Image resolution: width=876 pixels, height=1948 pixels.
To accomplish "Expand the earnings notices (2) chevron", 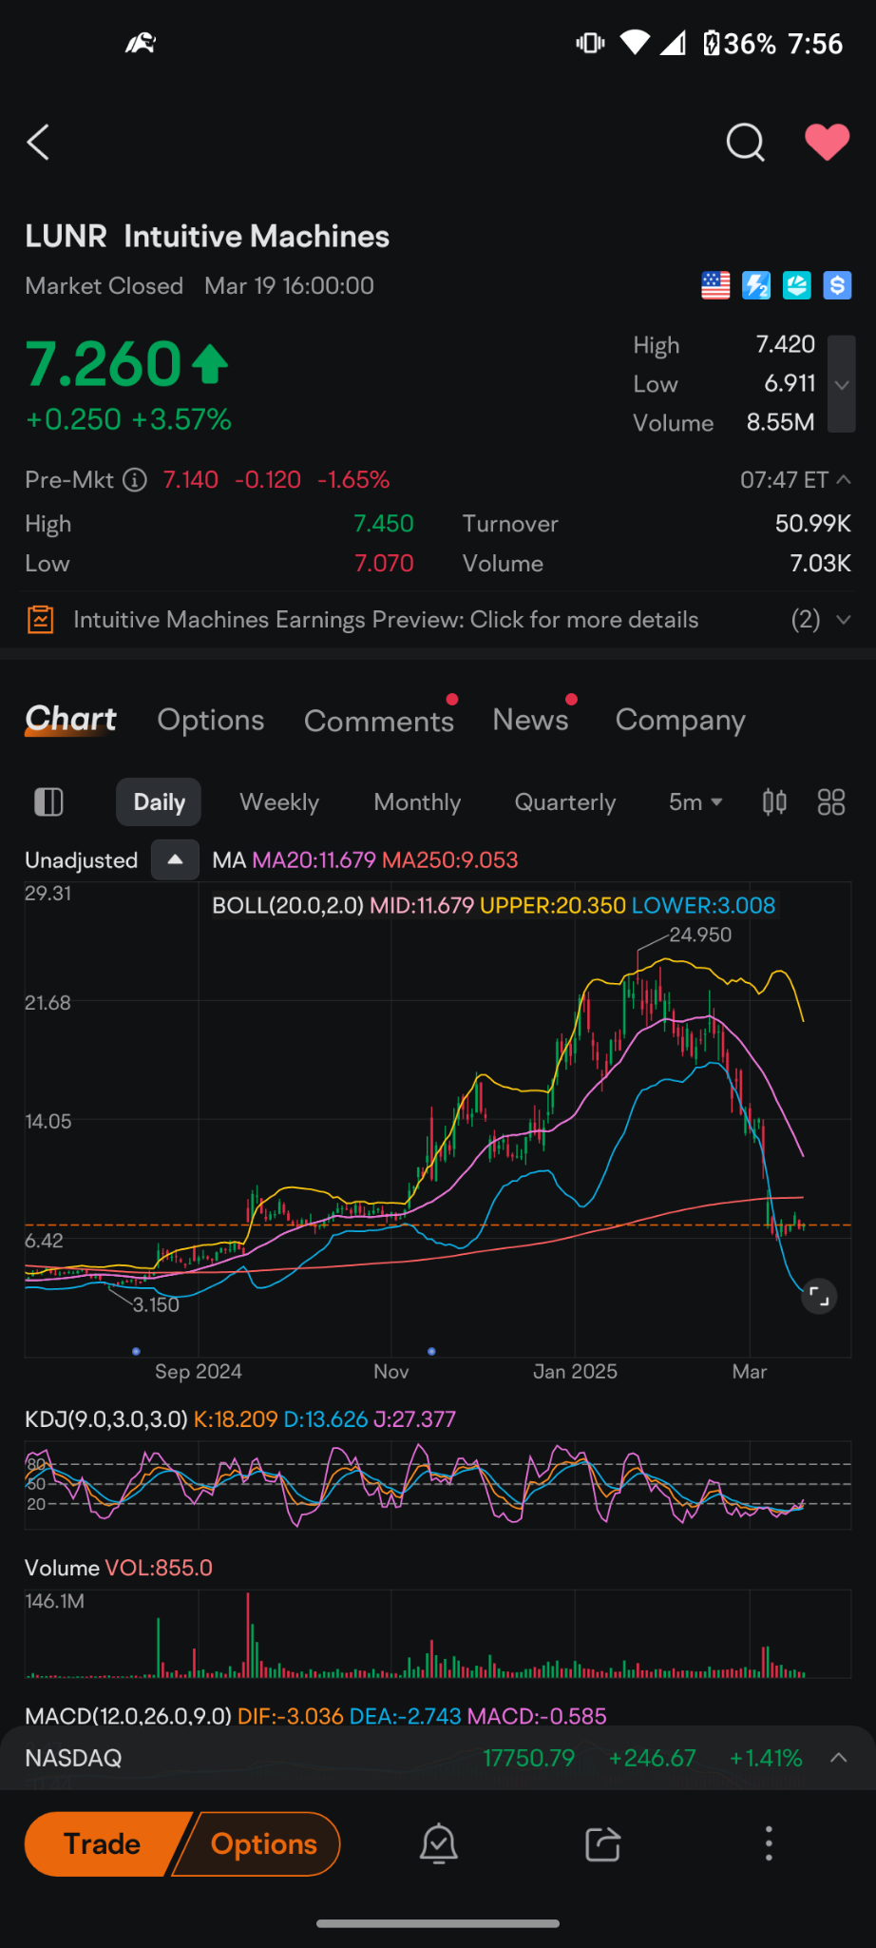I will [x=843, y=620].
